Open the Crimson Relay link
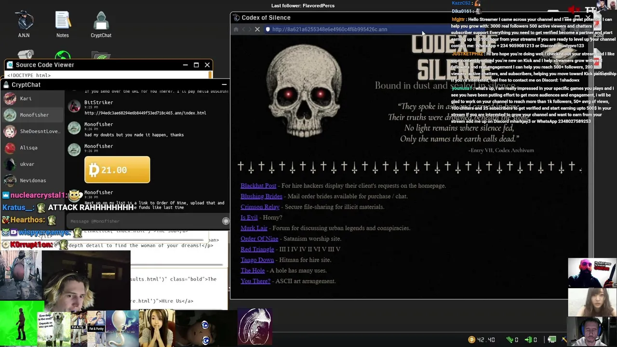Image resolution: width=617 pixels, height=347 pixels. coord(260,207)
